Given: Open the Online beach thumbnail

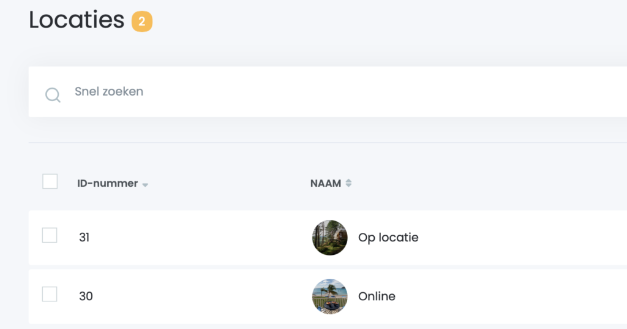Looking at the screenshot, I should point(330,297).
